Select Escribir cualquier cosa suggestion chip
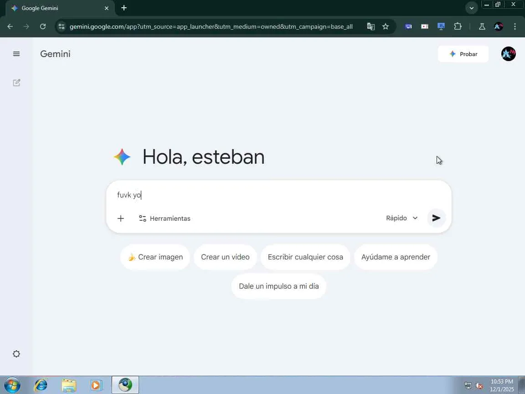 [305, 257]
